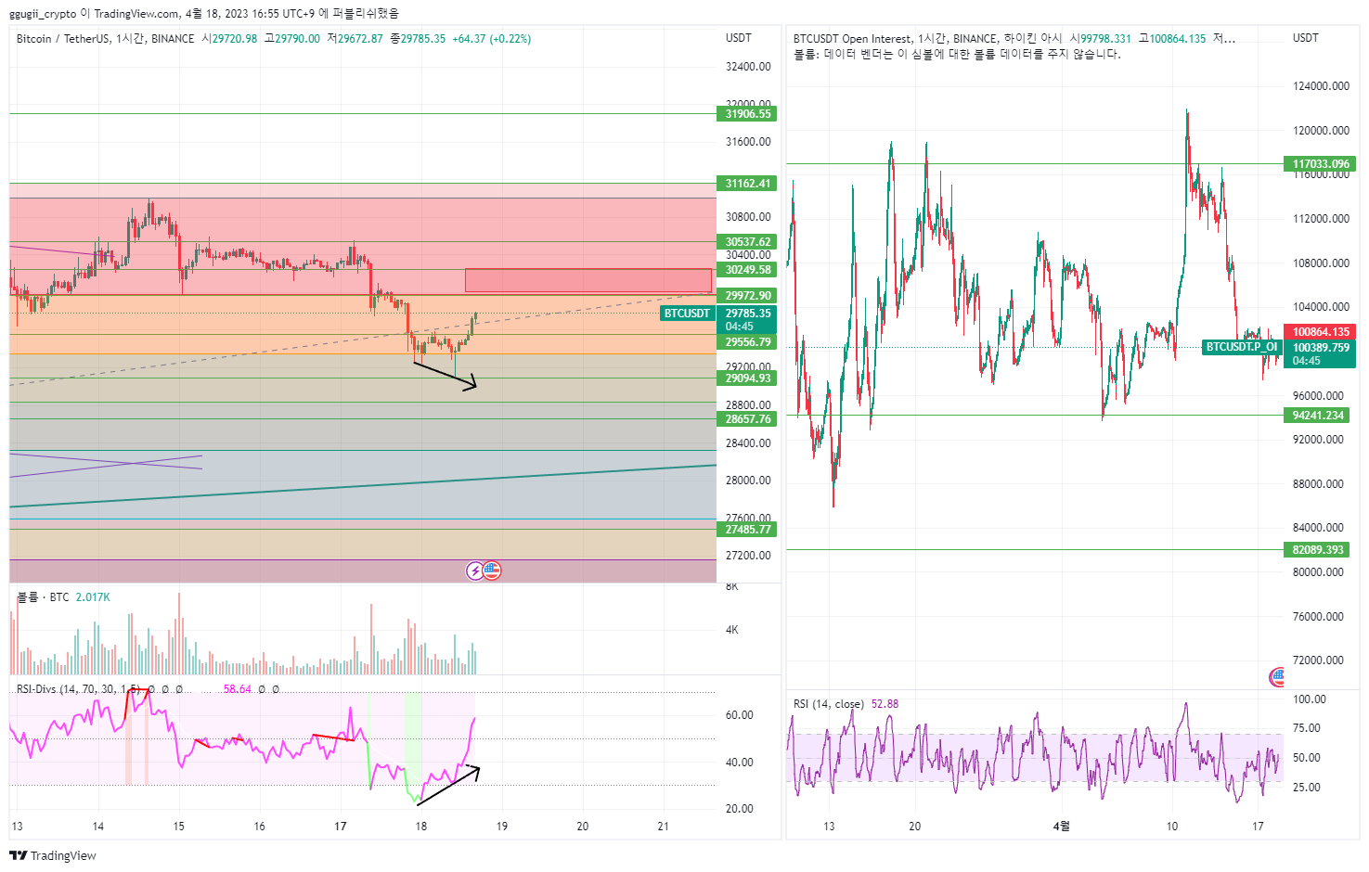Click the purple lightning event icon
Screen dimensions: 1369x872
[x=475, y=571]
